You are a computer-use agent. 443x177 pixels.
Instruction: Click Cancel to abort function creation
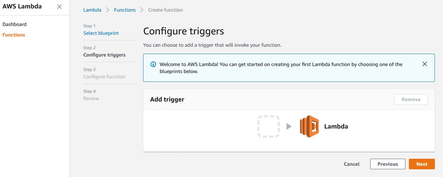pyautogui.click(x=352, y=164)
